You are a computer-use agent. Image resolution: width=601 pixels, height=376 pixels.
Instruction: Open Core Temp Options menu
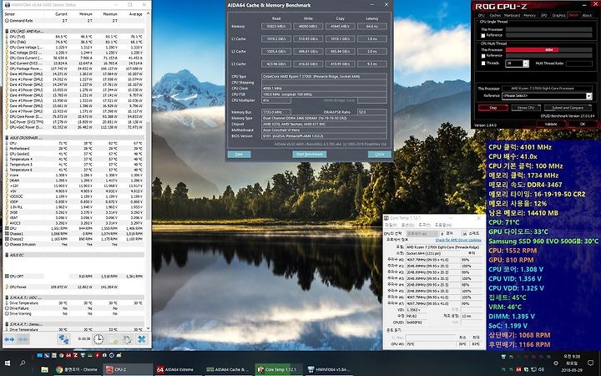click(x=408, y=225)
